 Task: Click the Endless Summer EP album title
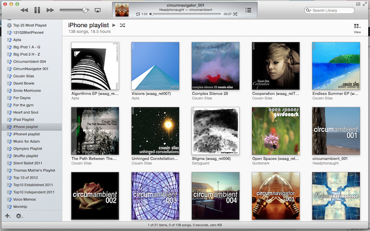(335, 94)
